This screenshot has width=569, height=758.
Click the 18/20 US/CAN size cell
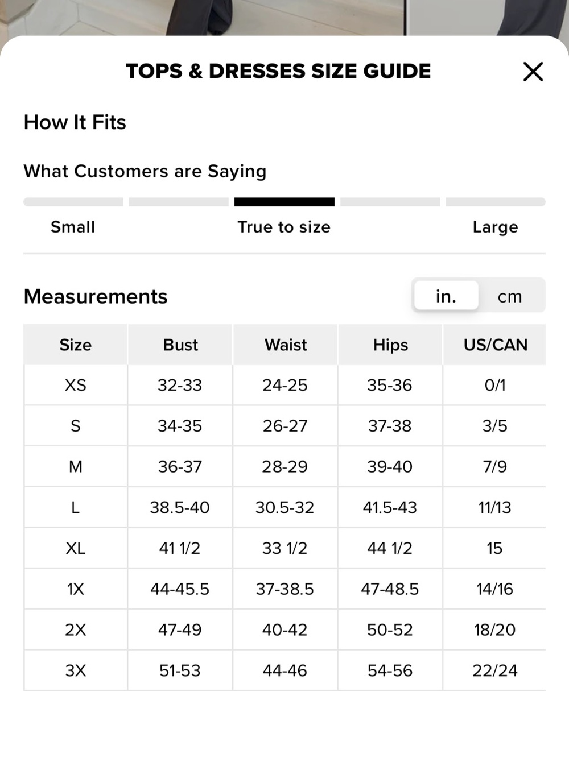[x=494, y=629]
